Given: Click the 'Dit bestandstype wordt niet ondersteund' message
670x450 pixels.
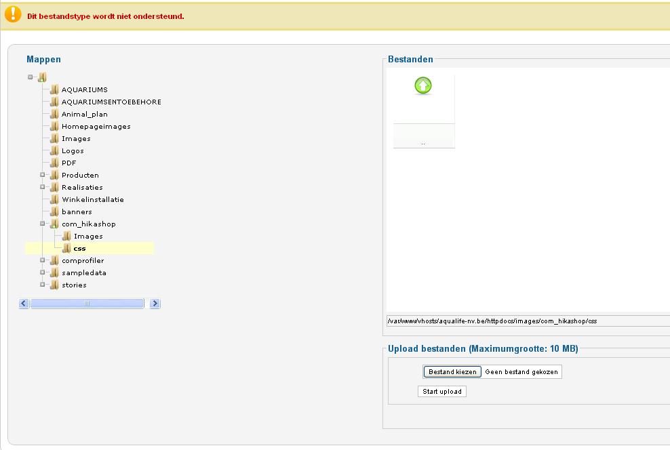Looking at the screenshot, I should click(x=106, y=16).
